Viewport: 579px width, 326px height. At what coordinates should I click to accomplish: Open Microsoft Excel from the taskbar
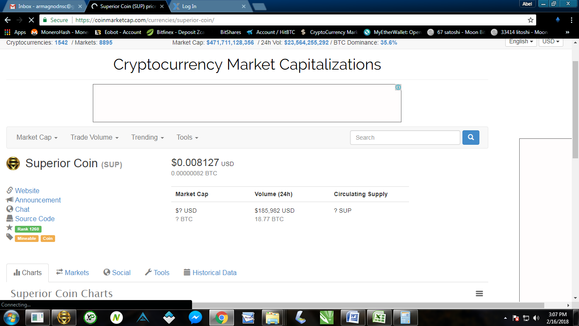tap(379, 318)
